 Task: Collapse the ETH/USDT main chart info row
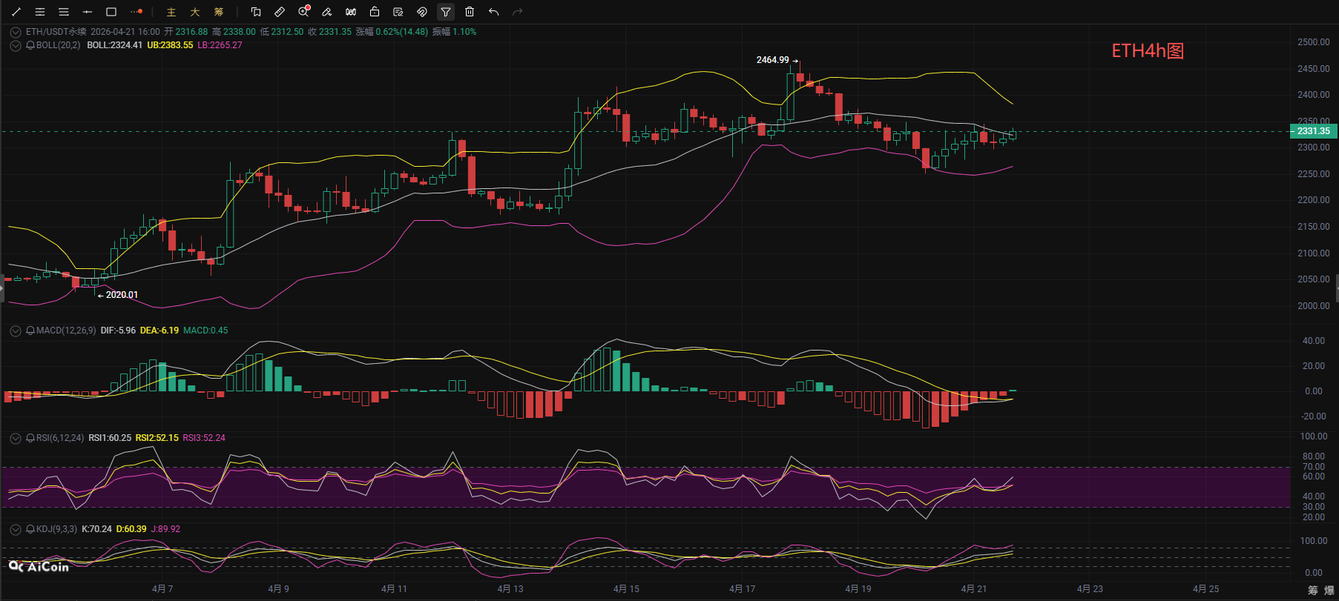point(15,32)
